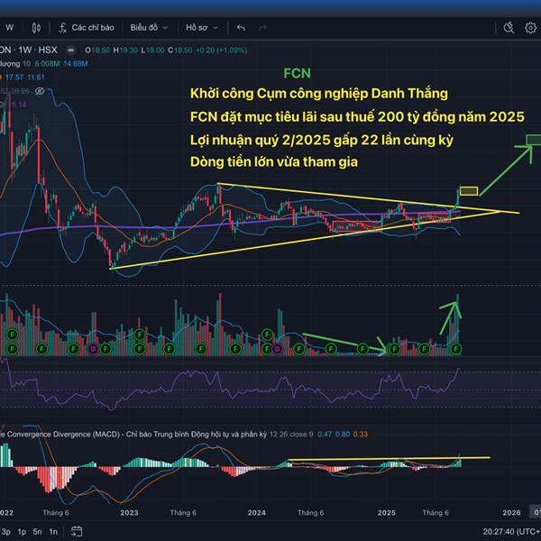Click the upper F marker just after 2024
Image resolution: width=541 pixels, height=541 pixels.
(x=267, y=335)
